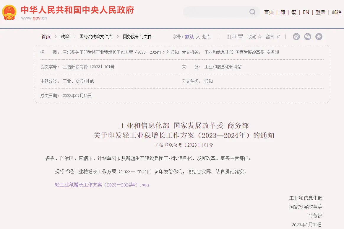Viewport: 344px width, 229px height.
Task: Click the search magnifier icon
Action: click(x=252, y=12)
